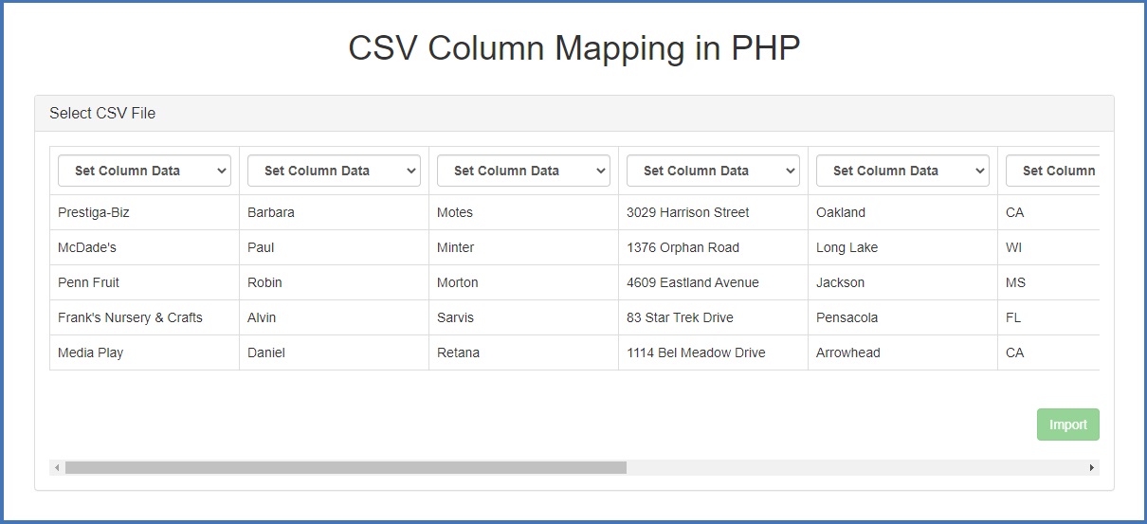Click the FL state cell

coord(1048,317)
